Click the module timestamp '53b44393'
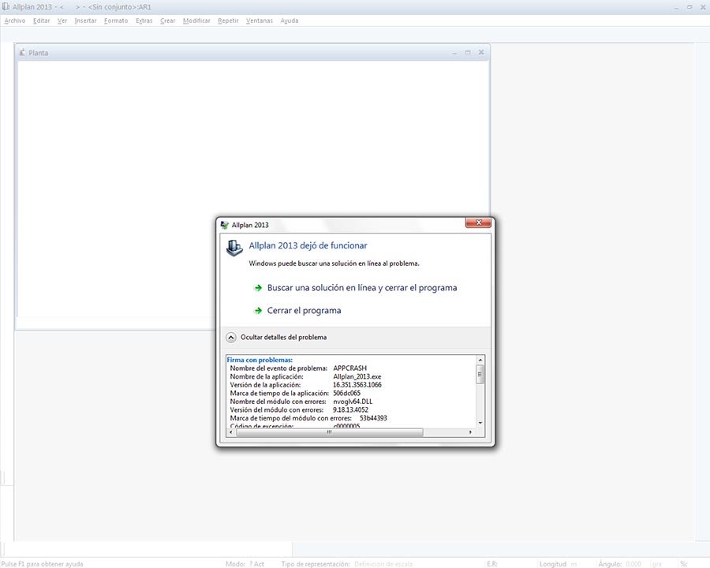This screenshot has width=710, height=568. pos(374,418)
